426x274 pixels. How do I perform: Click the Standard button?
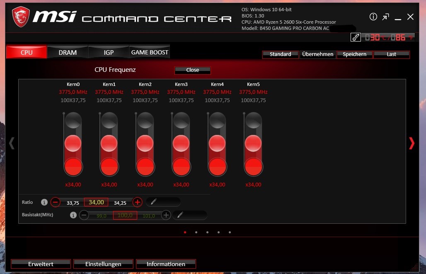coord(281,54)
